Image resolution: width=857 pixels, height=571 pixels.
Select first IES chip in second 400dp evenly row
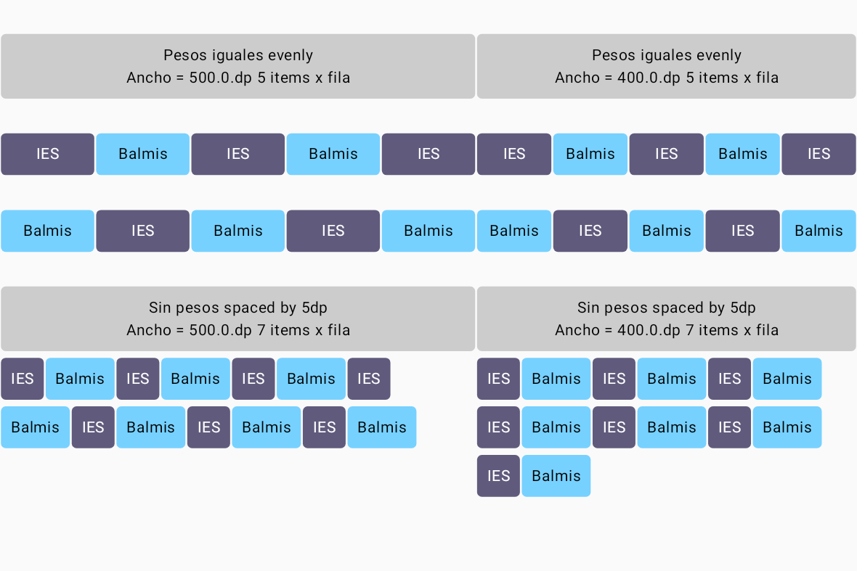click(x=590, y=231)
